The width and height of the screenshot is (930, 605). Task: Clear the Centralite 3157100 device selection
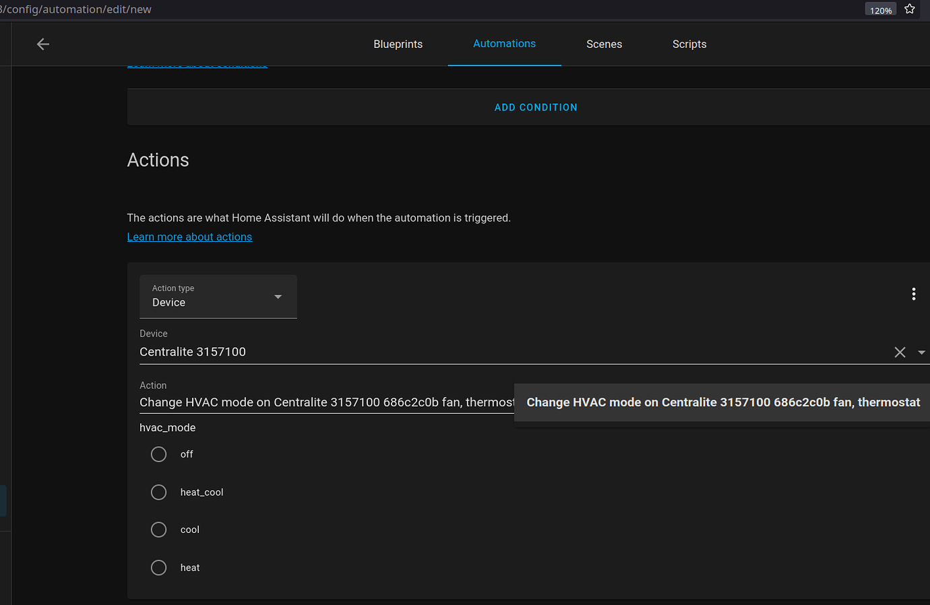(x=899, y=352)
